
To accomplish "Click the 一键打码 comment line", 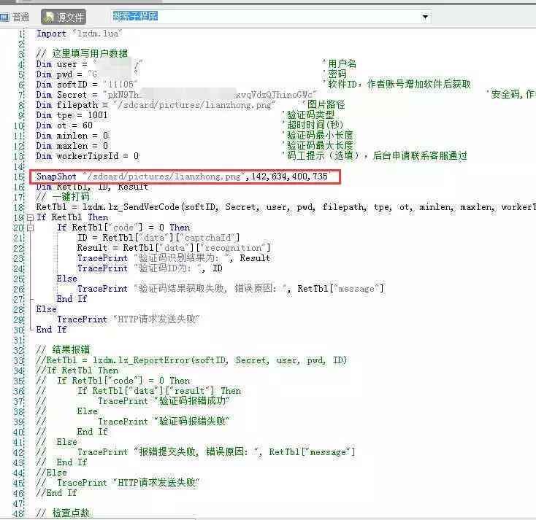I will tap(63, 197).
